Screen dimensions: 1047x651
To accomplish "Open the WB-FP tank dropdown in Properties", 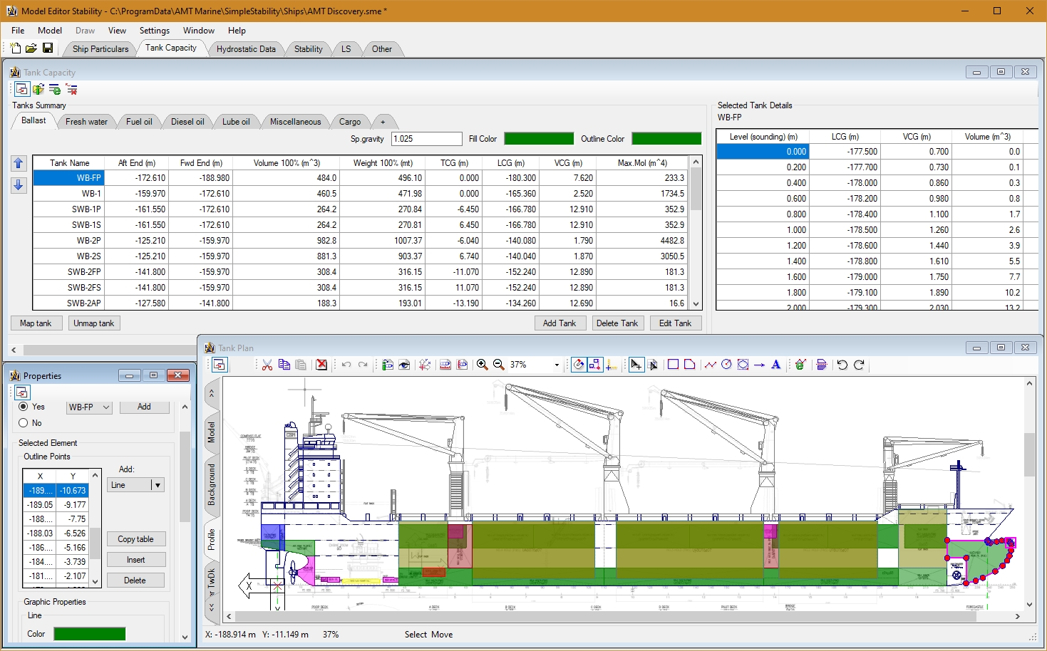I will pos(106,407).
